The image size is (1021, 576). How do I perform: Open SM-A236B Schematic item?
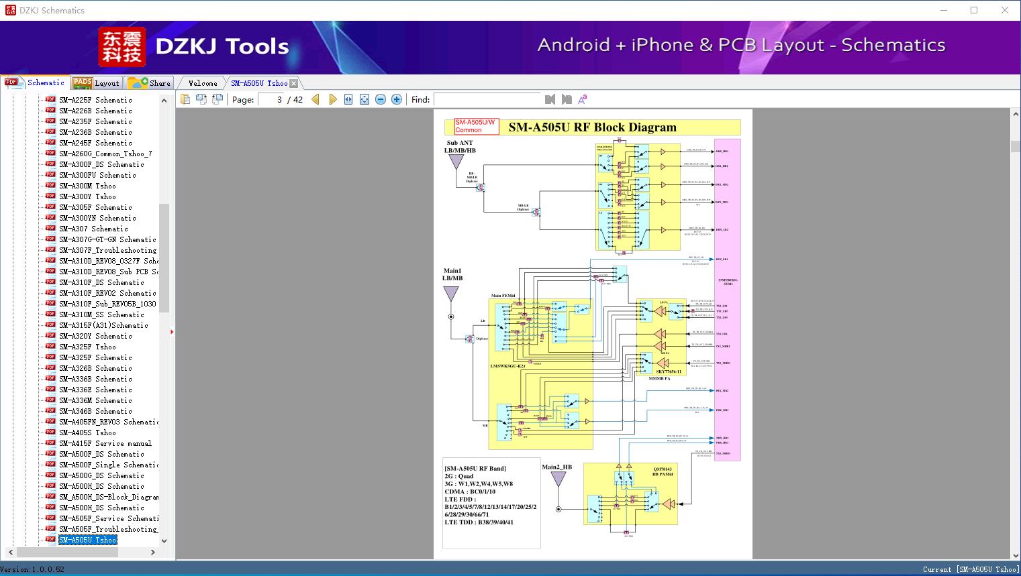[x=95, y=132]
